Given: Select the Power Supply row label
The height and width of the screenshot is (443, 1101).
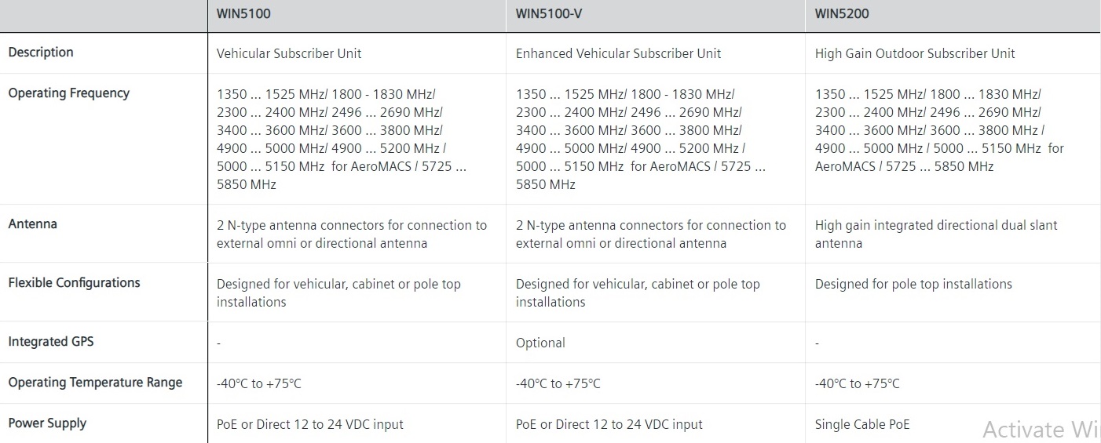Looking at the screenshot, I should (47, 423).
